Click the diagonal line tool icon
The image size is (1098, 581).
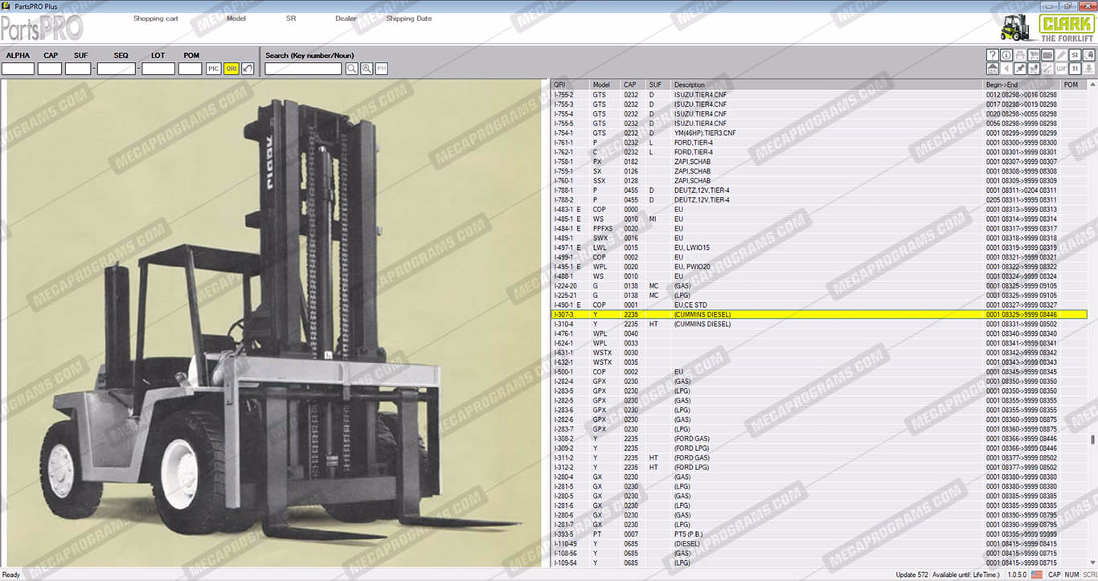(x=1047, y=68)
